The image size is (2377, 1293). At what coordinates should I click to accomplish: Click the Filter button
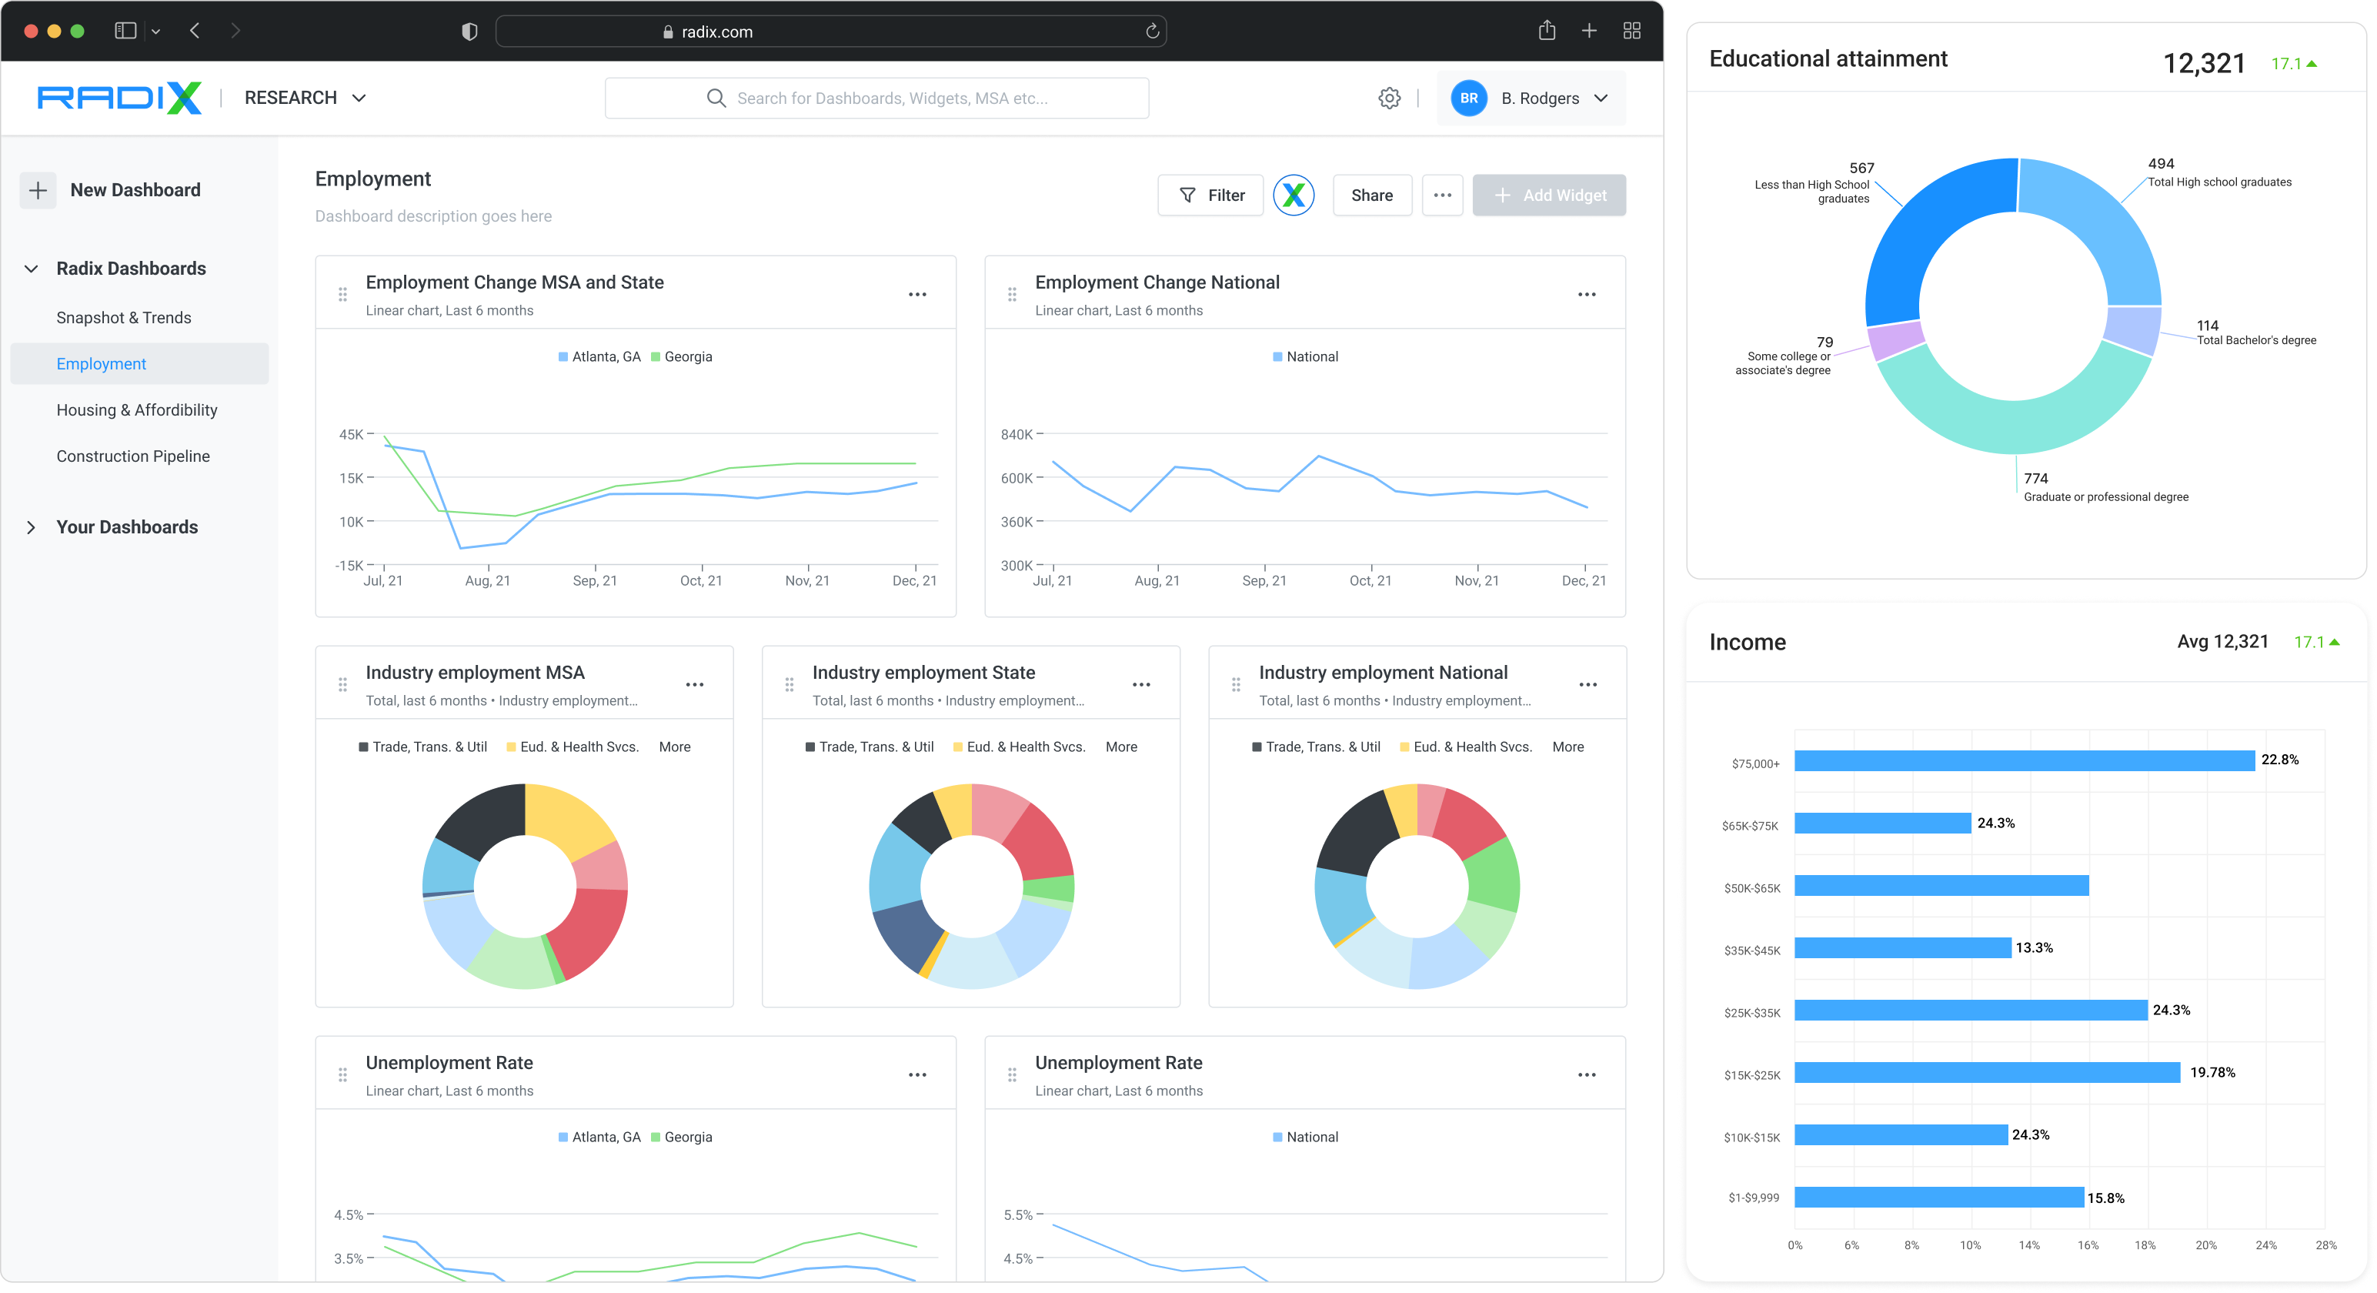[1210, 195]
